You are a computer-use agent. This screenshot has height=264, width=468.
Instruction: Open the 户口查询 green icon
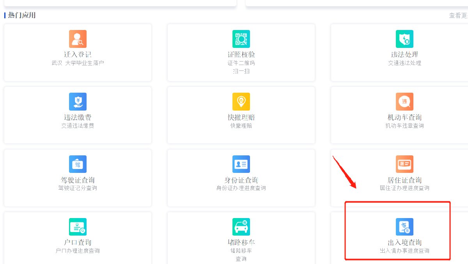coord(78,227)
